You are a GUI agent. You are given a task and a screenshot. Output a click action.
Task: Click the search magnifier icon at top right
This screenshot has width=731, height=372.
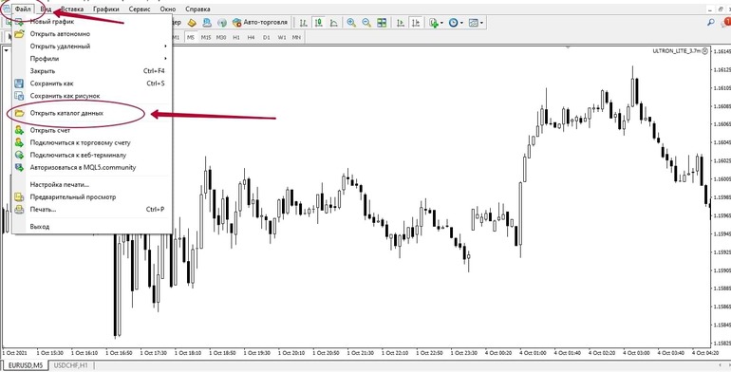[x=711, y=22]
